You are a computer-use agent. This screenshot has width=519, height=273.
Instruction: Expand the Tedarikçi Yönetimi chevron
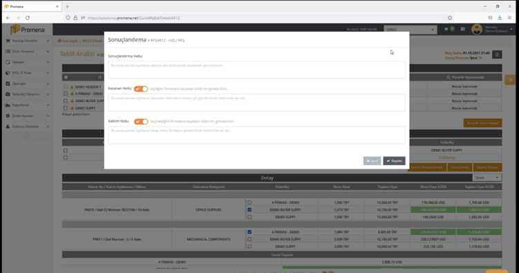pyautogui.click(x=48, y=94)
